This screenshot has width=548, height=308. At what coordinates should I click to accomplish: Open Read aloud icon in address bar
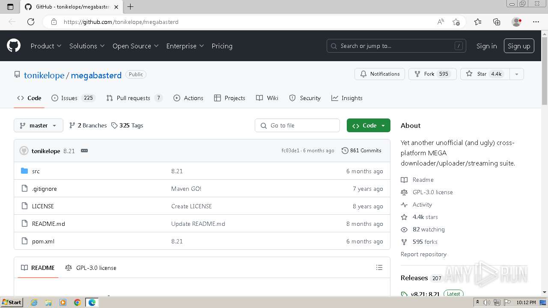441,22
